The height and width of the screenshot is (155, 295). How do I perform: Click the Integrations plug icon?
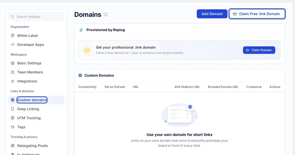click(13, 81)
